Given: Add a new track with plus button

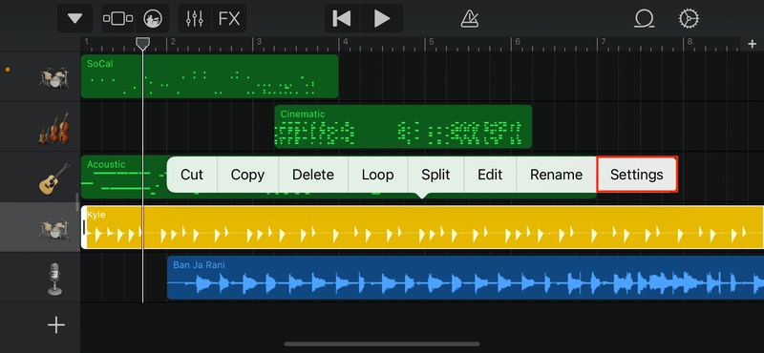Looking at the screenshot, I should tap(56, 324).
